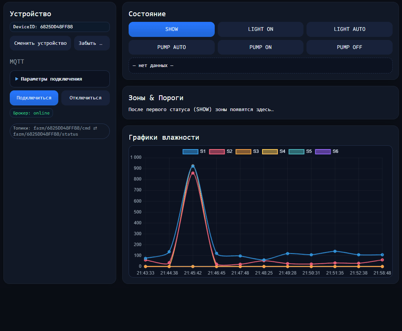Image resolution: width=402 pixels, height=331 pixels.
Task: Click the Забыть device button
Action: (x=92, y=43)
